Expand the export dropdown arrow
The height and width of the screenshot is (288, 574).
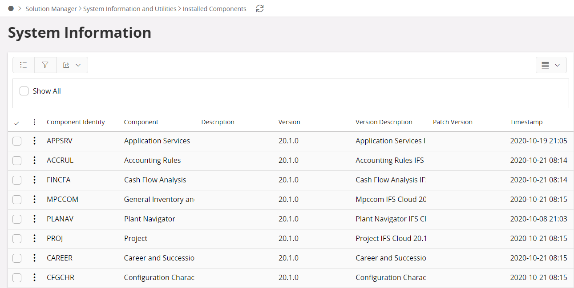tap(78, 65)
